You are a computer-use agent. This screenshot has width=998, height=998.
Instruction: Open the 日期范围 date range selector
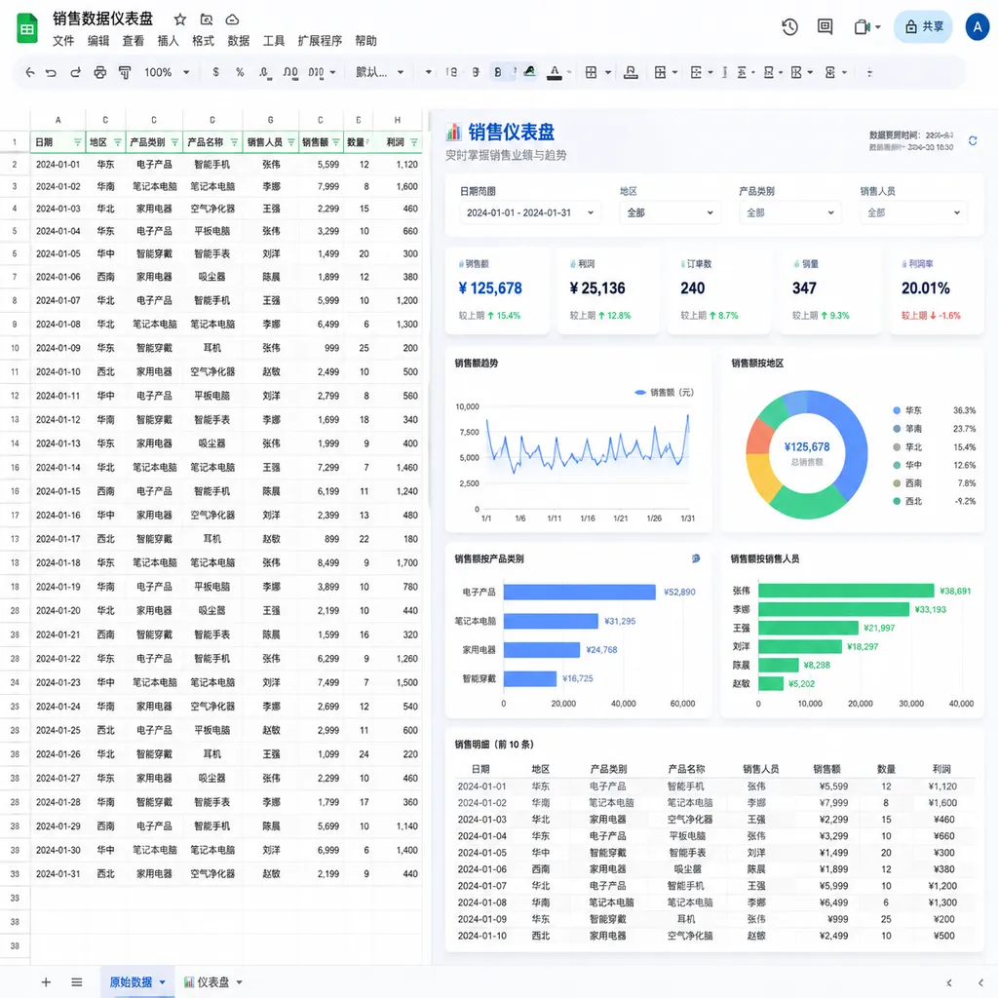point(529,212)
